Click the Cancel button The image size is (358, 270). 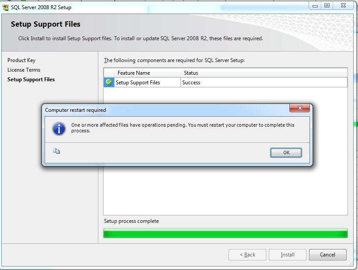click(x=328, y=255)
